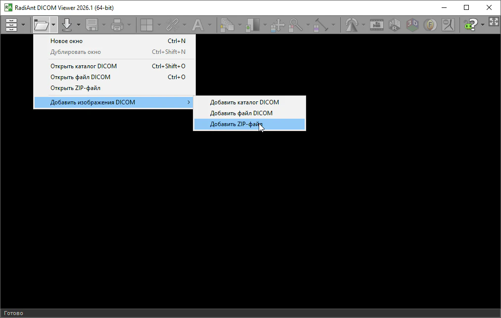This screenshot has height=318, width=501.
Task: Click the full screen corner arrows icon
Action: point(494,21)
